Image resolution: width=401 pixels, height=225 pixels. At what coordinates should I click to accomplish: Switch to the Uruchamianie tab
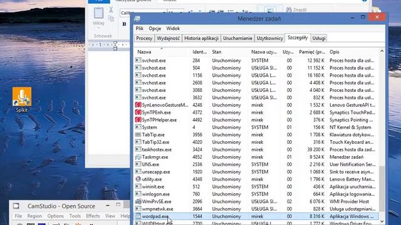(x=237, y=38)
